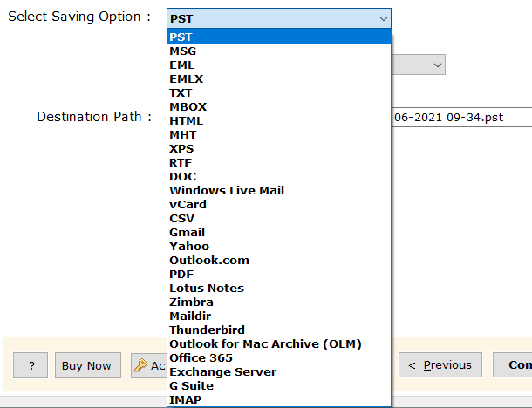Pick CSV saving option
The height and width of the screenshot is (408, 532).
tap(279, 218)
